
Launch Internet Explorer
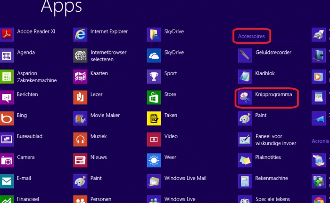pos(100,34)
